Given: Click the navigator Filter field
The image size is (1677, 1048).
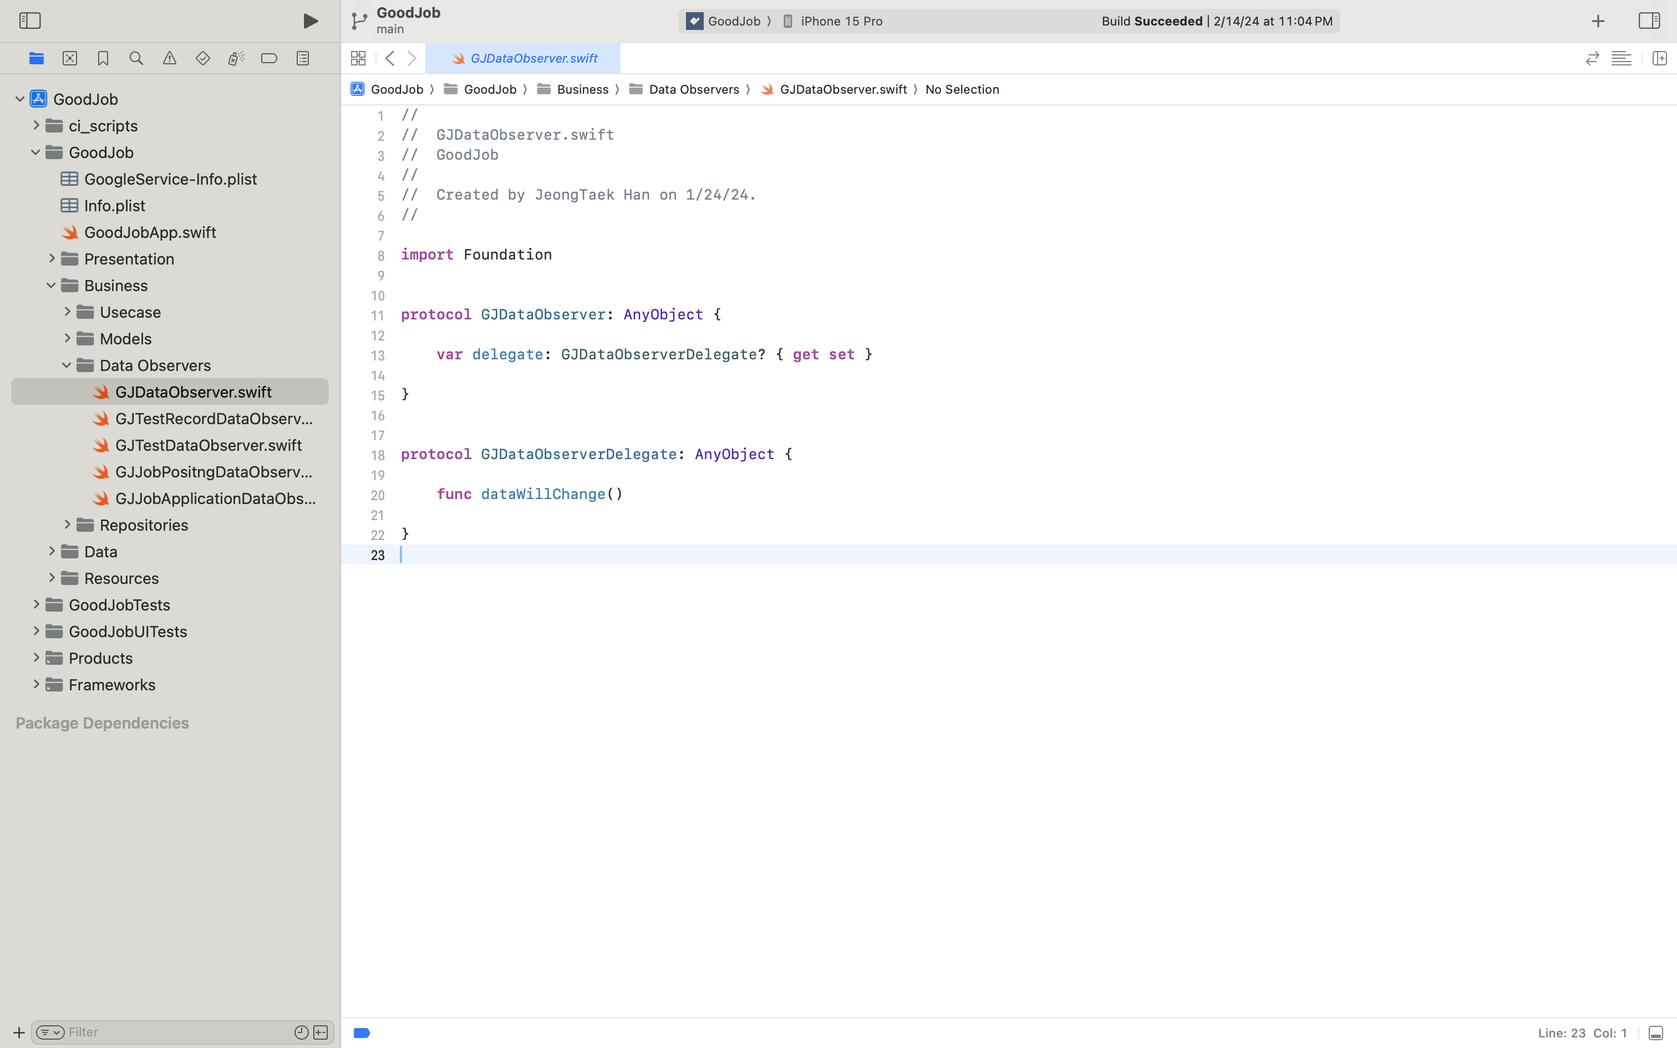Looking at the screenshot, I should [173, 1032].
